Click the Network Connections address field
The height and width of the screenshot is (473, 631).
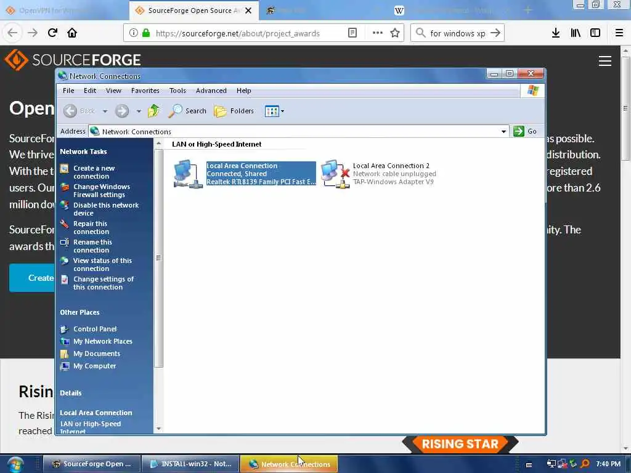pyautogui.click(x=298, y=132)
